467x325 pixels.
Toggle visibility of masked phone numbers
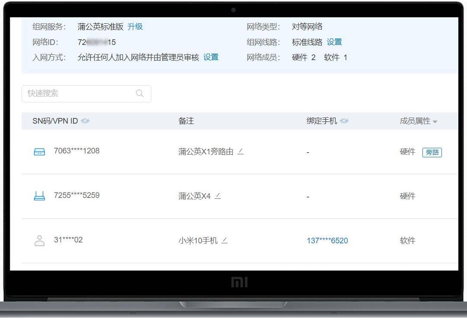344,121
